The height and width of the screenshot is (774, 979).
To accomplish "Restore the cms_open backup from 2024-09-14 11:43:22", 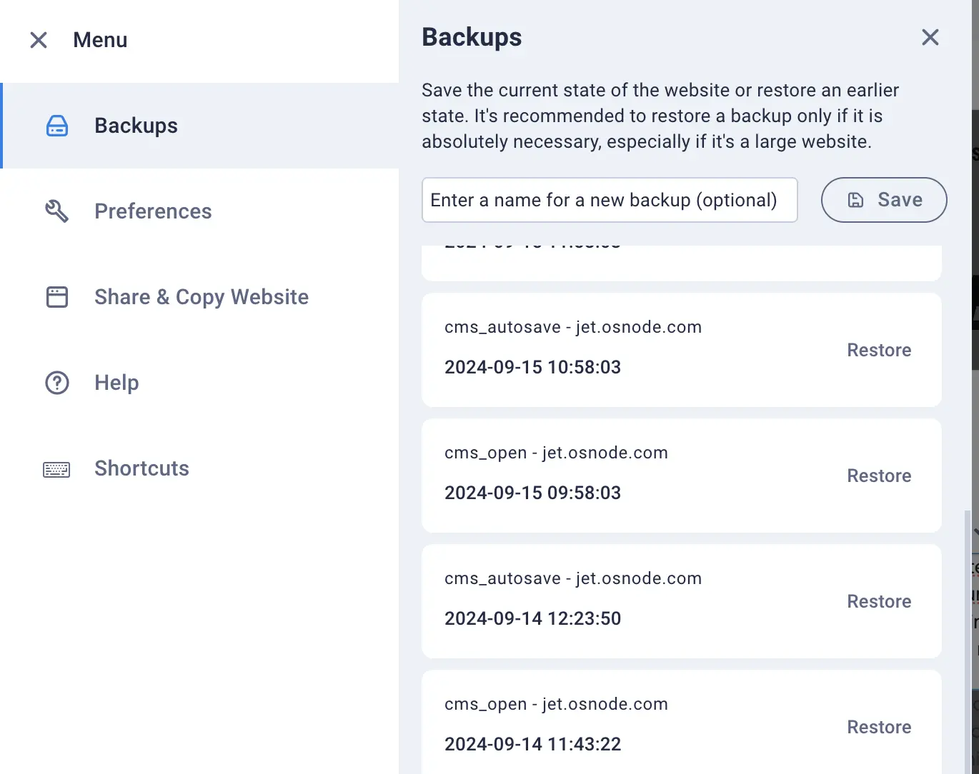I will pyautogui.click(x=879, y=727).
